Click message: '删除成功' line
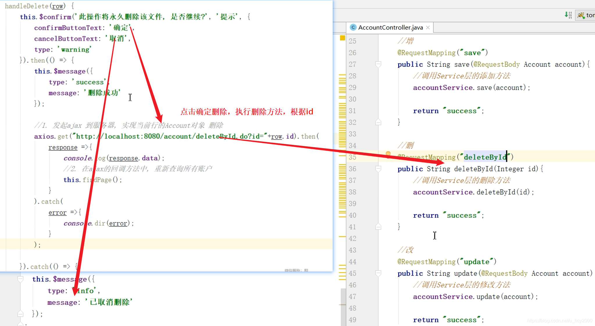The width and height of the screenshot is (595, 326). (x=84, y=93)
